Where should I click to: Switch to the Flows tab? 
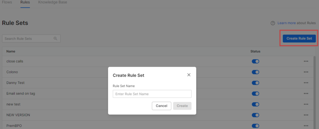(7, 2)
